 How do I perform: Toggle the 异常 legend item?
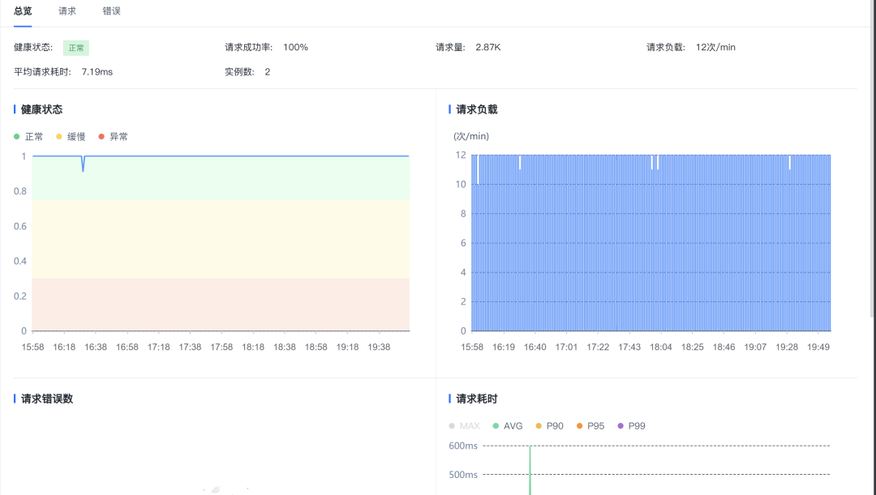(x=114, y=137)
